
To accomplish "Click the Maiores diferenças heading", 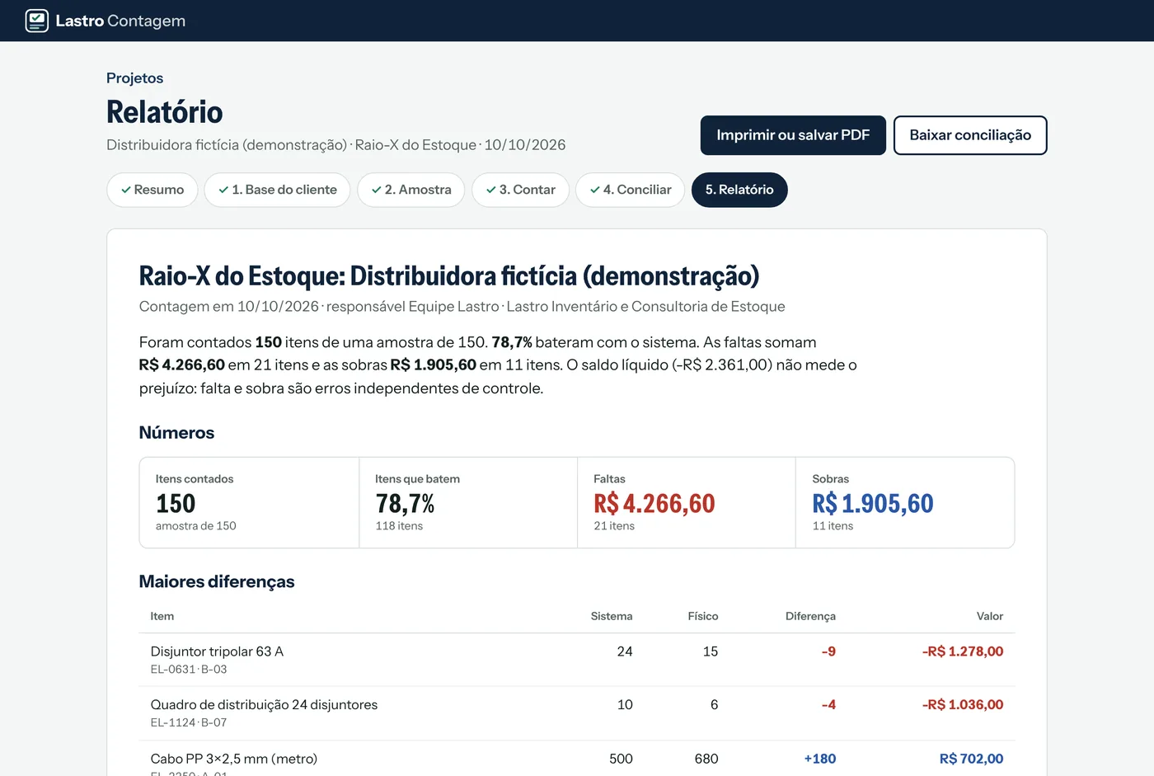I will click(217, 581).
